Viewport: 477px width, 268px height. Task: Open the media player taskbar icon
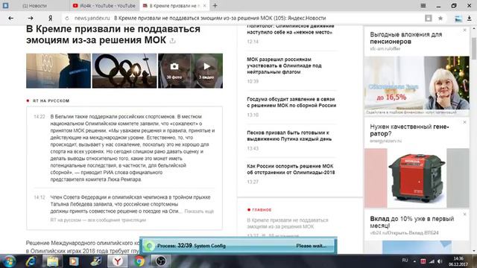coord(74,261)
